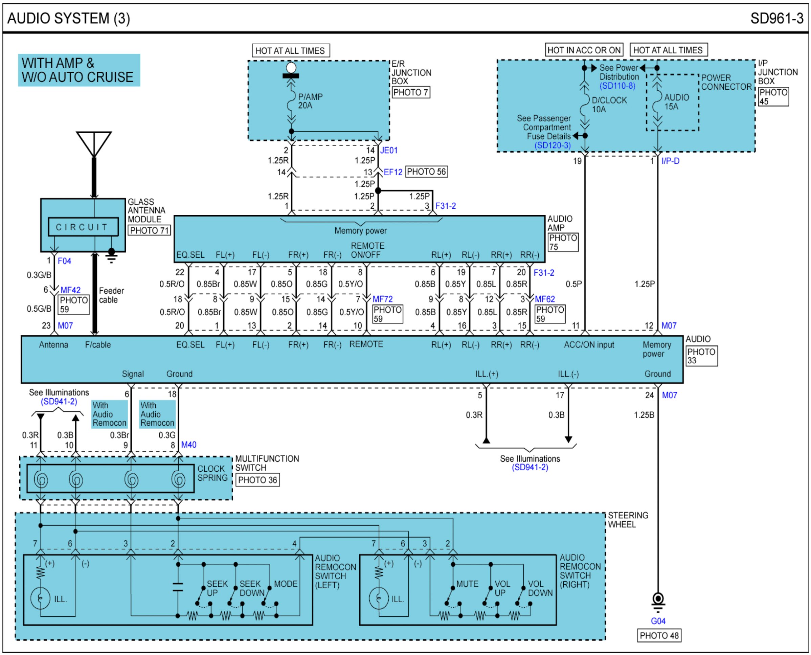Click the right remocon ILL. lamp symbol

coord(379,598)
